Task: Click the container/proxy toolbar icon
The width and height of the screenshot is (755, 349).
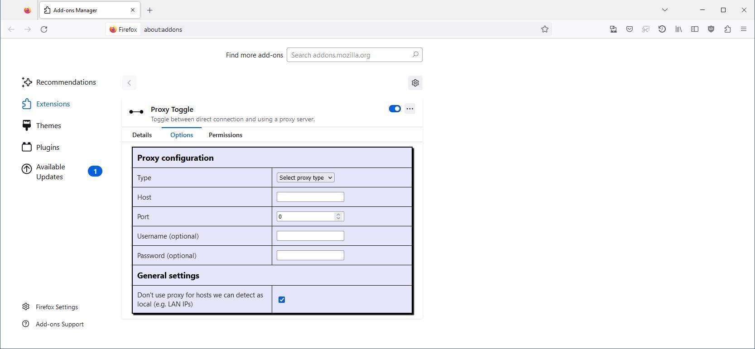Action: click(613, 29)
